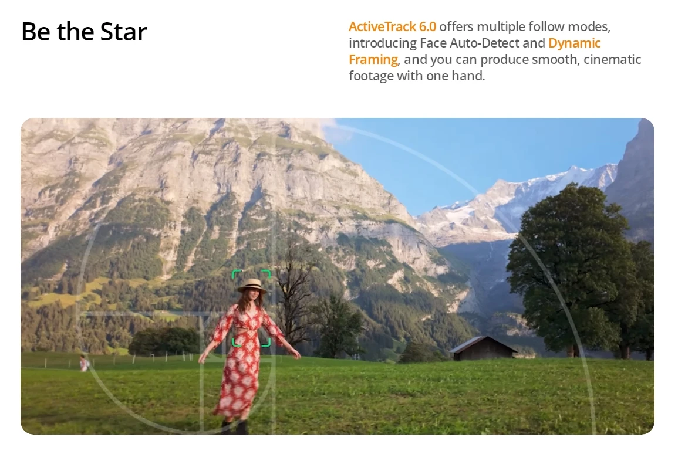Select the Be the Star heading

coord(84,32)
